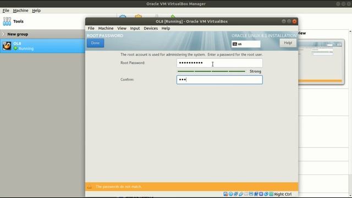Open Machine menu in VirtualBox Manager
The width and height of the screenshot is (352, 198).
[x=21, y=10]
